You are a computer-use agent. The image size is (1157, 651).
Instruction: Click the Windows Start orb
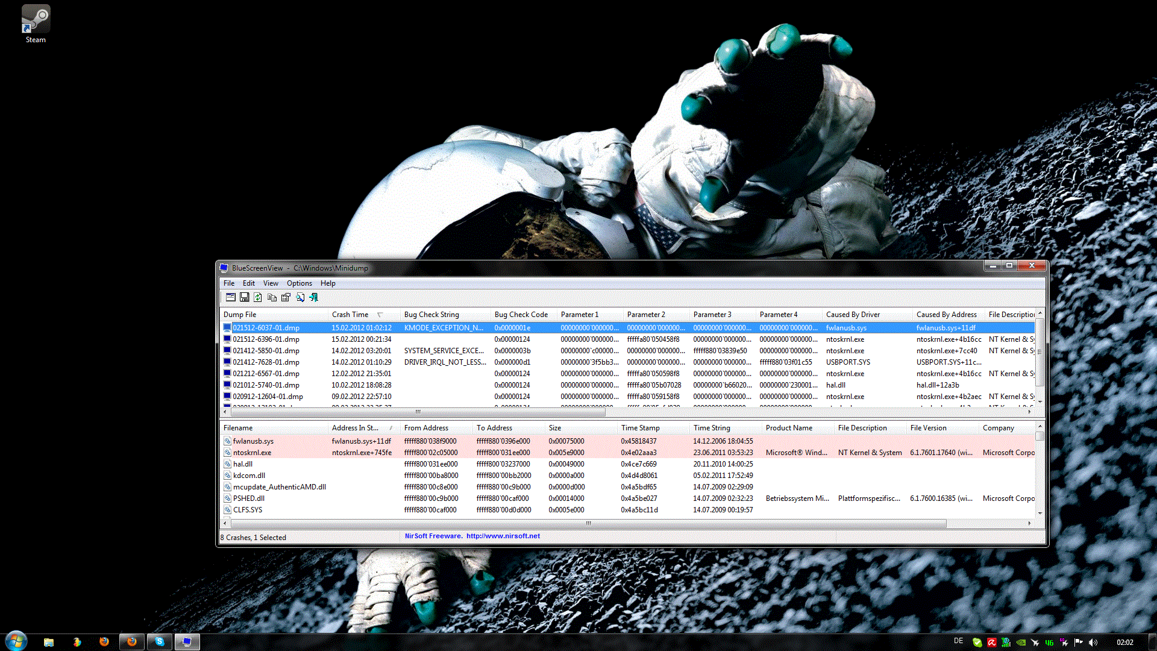pyautogui.click(x=16, y=641)
